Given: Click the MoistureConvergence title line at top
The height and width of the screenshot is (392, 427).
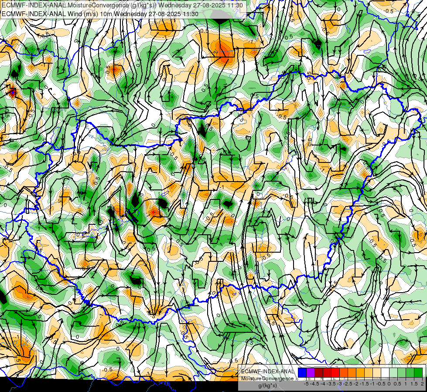Looking at the screenshot, I should tap(122, 5).
